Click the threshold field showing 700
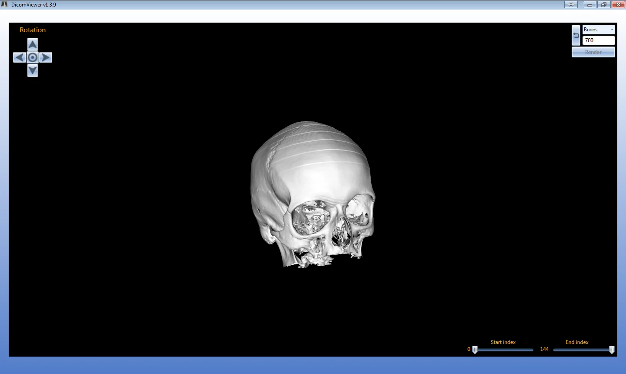 coord(599,40)
